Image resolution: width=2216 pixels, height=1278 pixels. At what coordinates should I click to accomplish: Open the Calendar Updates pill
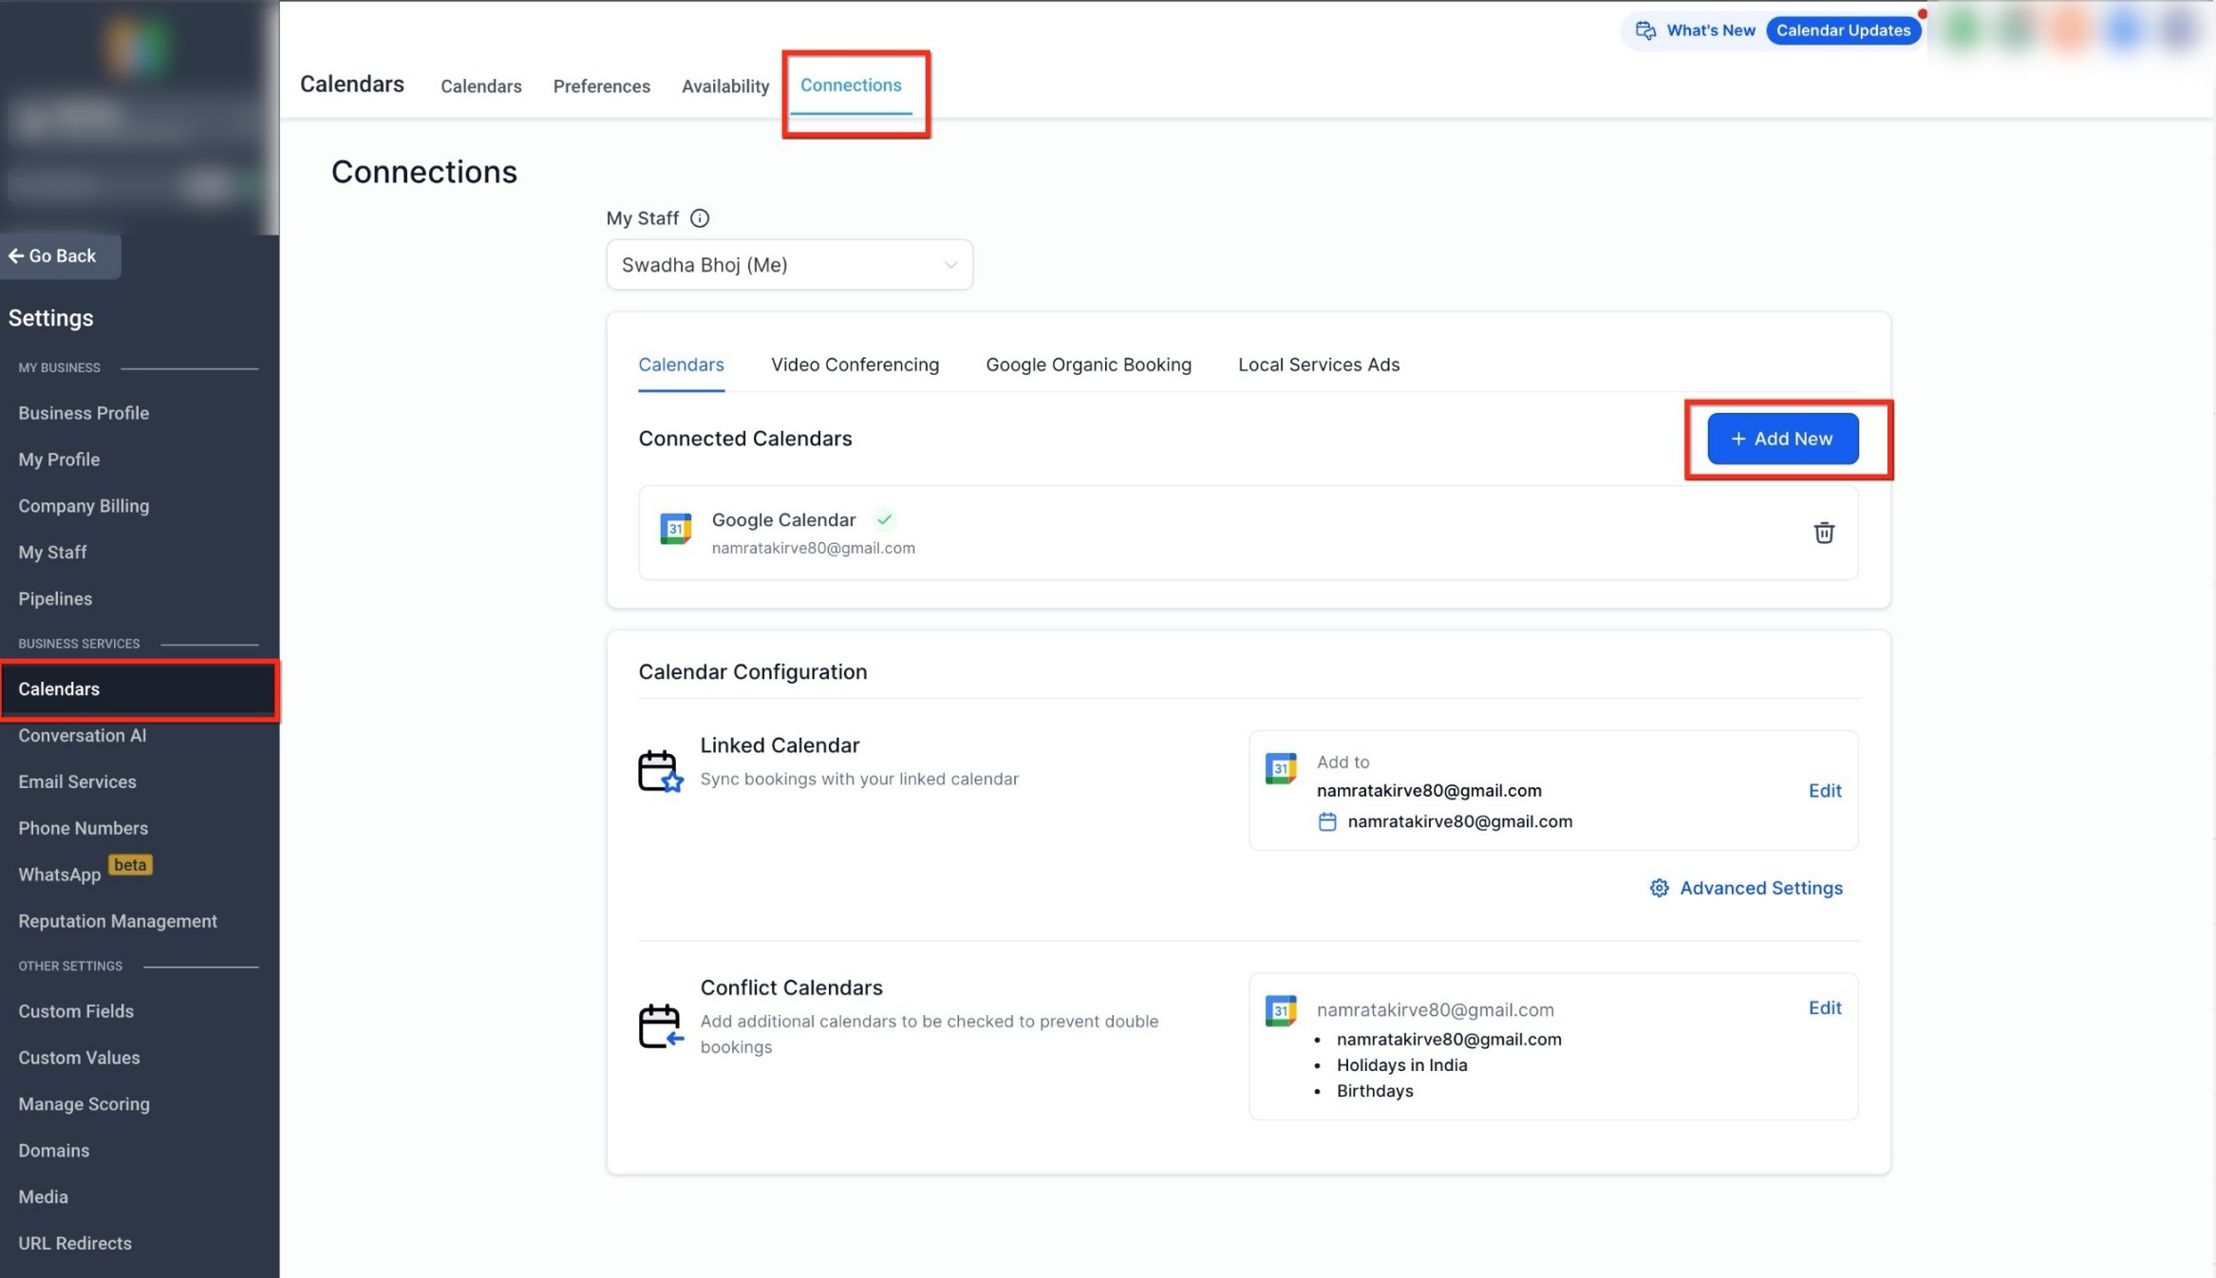point(1842,30)
